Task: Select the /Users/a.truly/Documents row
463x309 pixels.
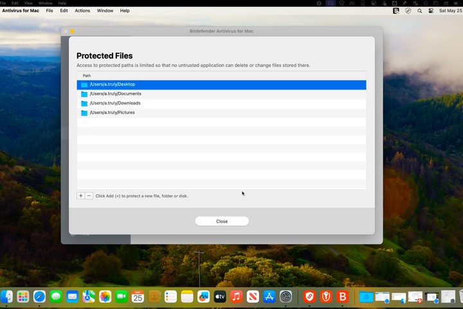Action: [x=221, y=94]
